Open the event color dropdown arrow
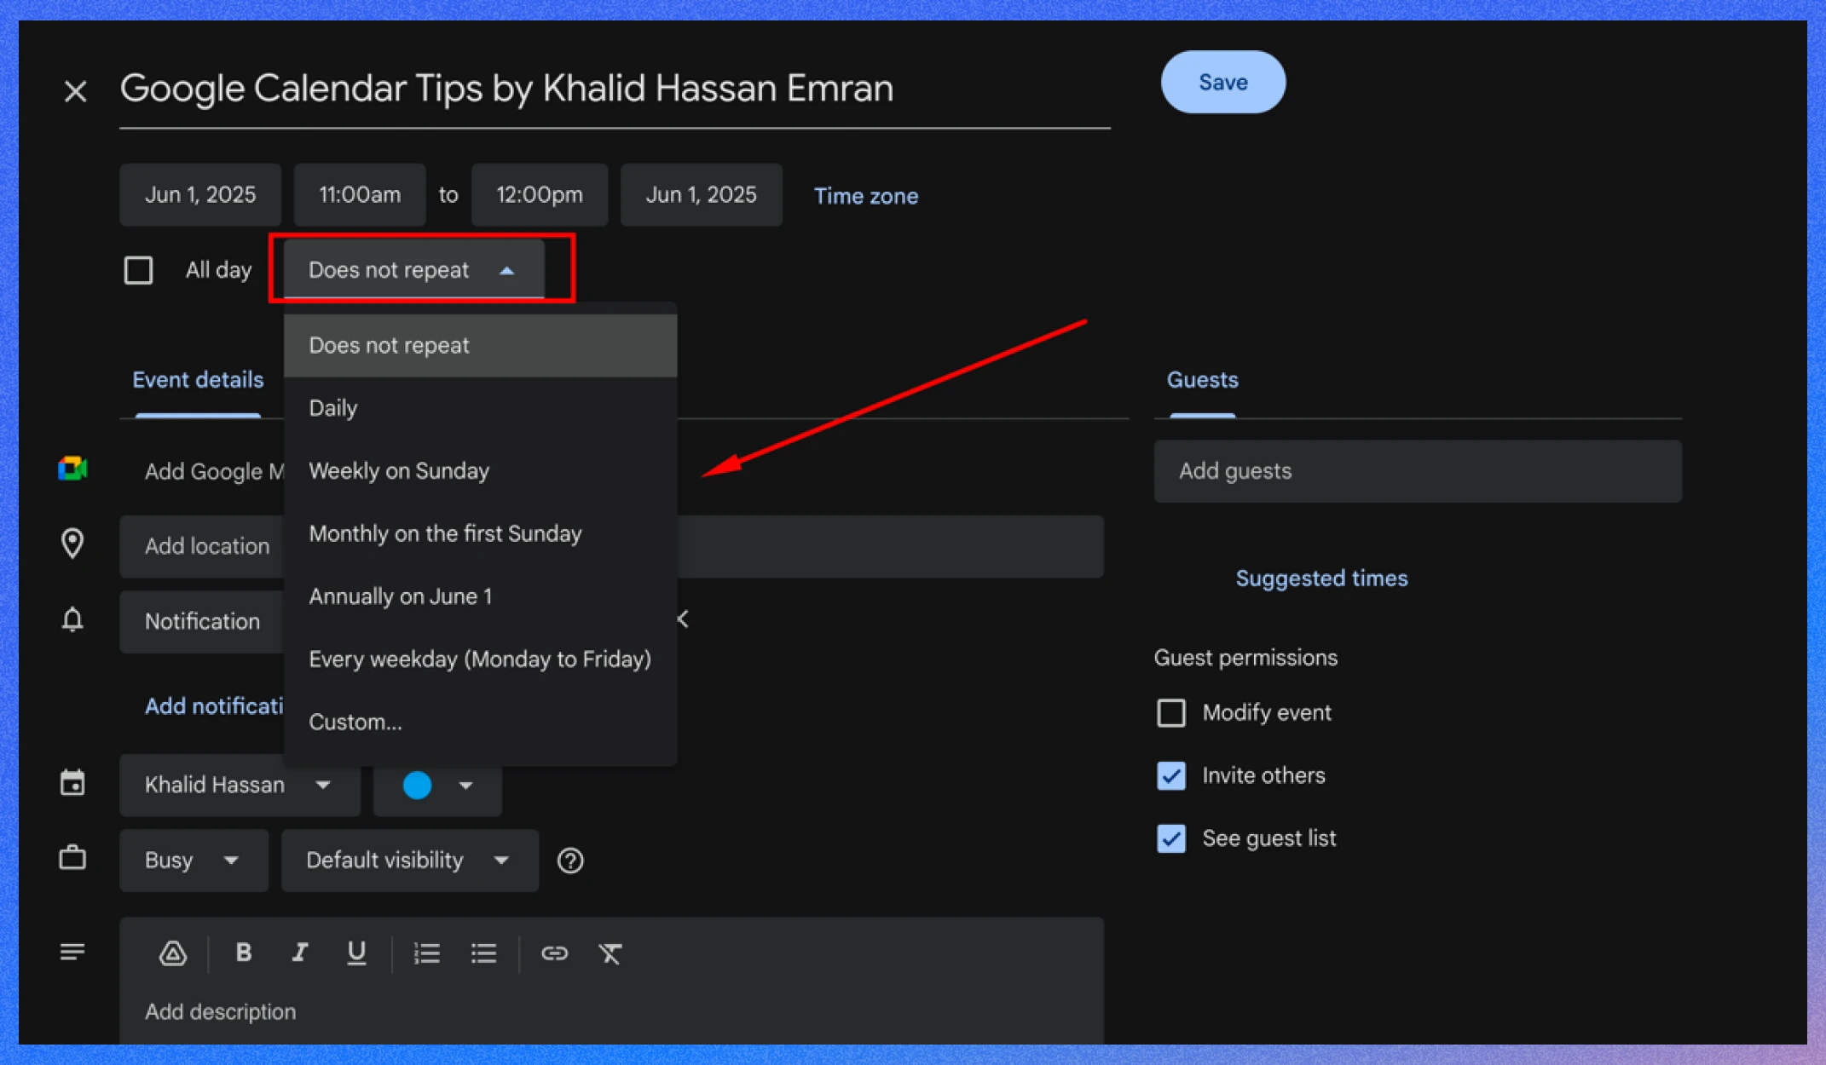 (465, 785)
